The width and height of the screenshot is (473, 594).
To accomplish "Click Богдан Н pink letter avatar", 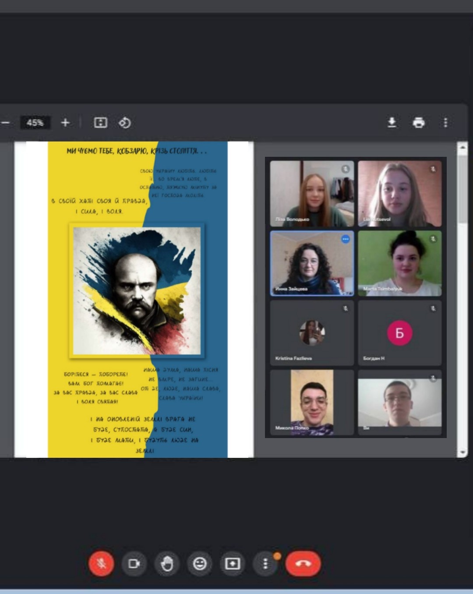I will 399,333.
